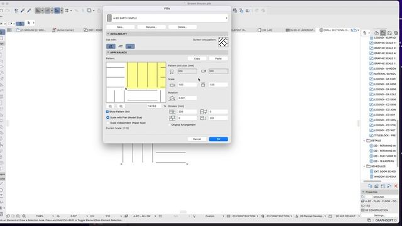
Task: Select WINDOW SCHEDULE item
Action: tap(383, 176)
